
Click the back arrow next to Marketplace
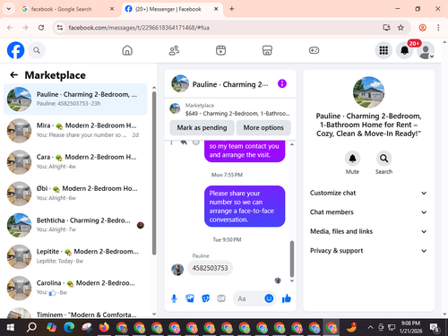point(14,75)
